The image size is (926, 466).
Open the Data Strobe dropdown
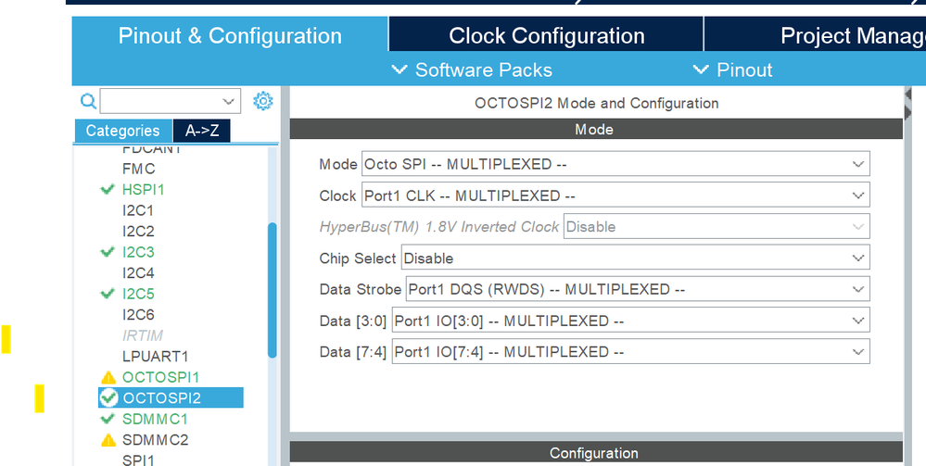coord(638,289)
